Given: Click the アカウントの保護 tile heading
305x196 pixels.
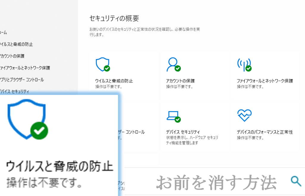Looking at the screenshot, I should pos(180,81).
